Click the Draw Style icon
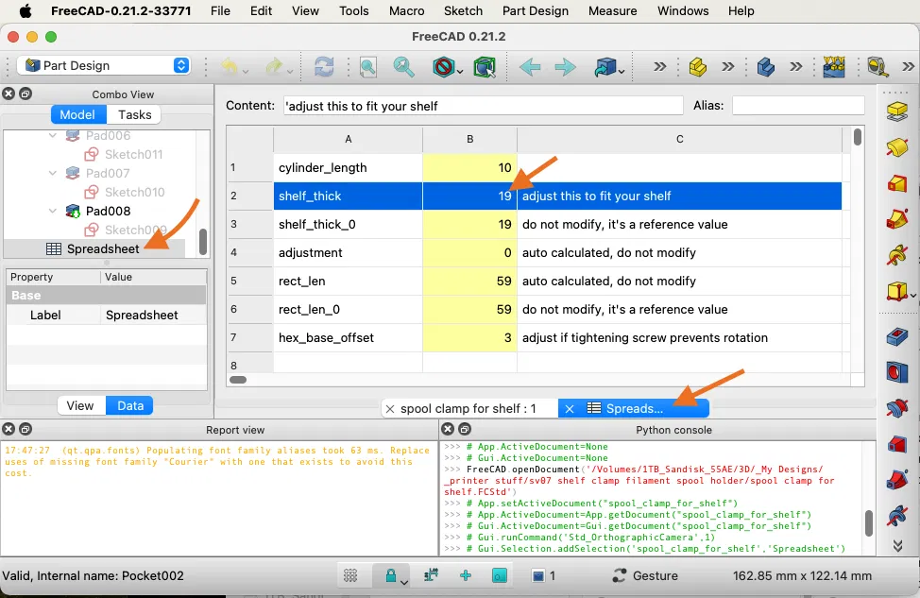920x598 pixels. click(444, 67)
